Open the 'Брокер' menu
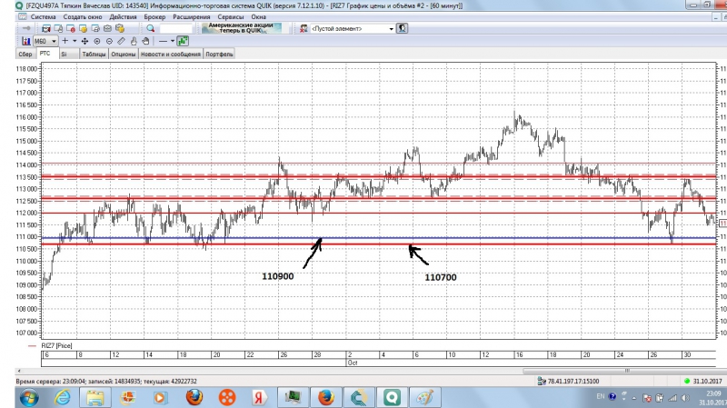This screenshot has width=727, height=408. pos(154,17)
